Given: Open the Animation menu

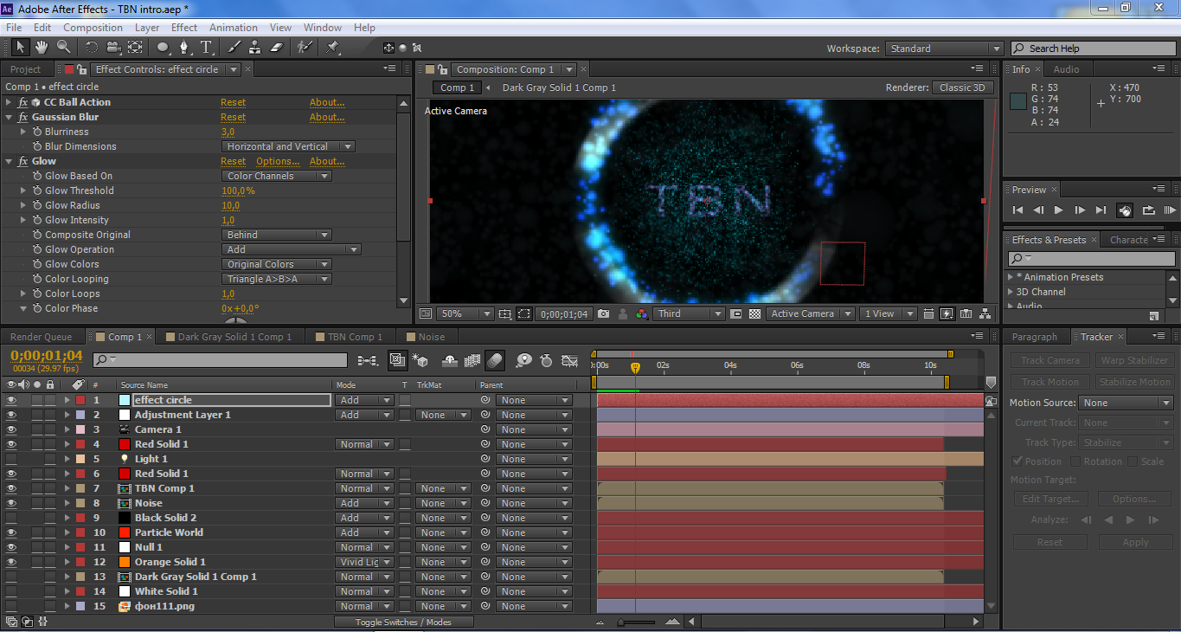Looking at the screenshot, I should tap(234, 28).
